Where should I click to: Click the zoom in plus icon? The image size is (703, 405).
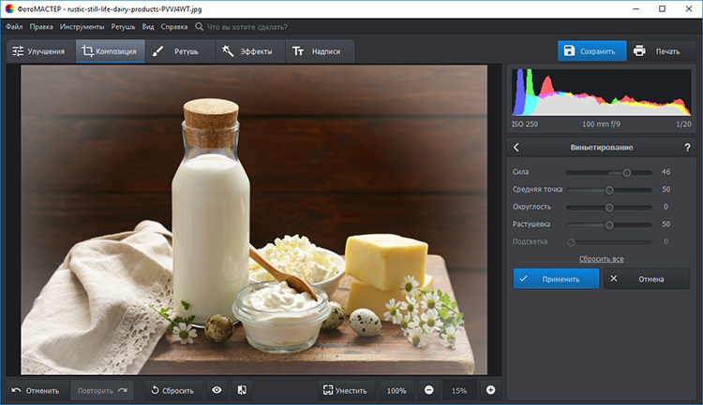tap(490, 390)
